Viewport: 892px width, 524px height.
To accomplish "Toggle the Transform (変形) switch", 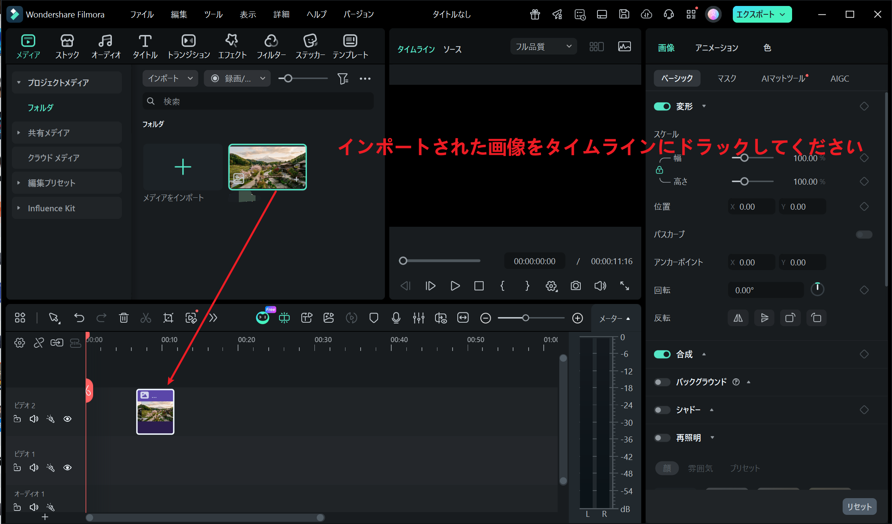I will (662, 106).
